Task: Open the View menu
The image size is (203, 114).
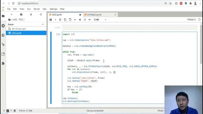Action: click(x=22, y=9)
